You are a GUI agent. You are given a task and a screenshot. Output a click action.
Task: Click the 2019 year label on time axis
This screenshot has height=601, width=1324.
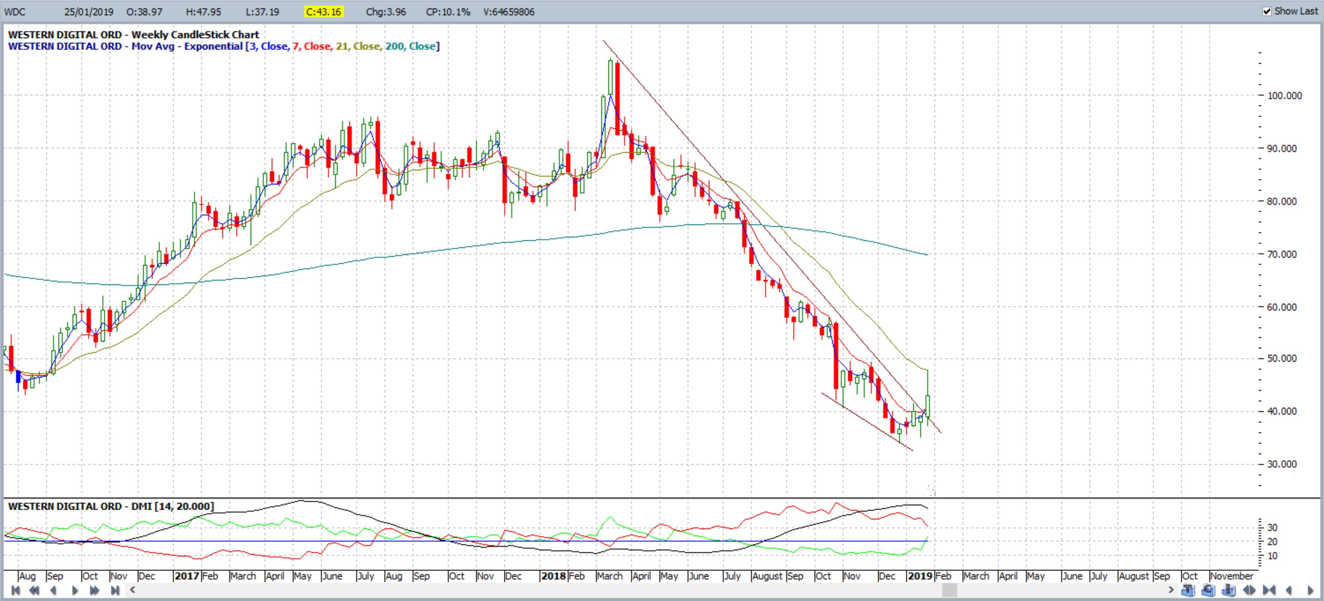pos(920,576)
